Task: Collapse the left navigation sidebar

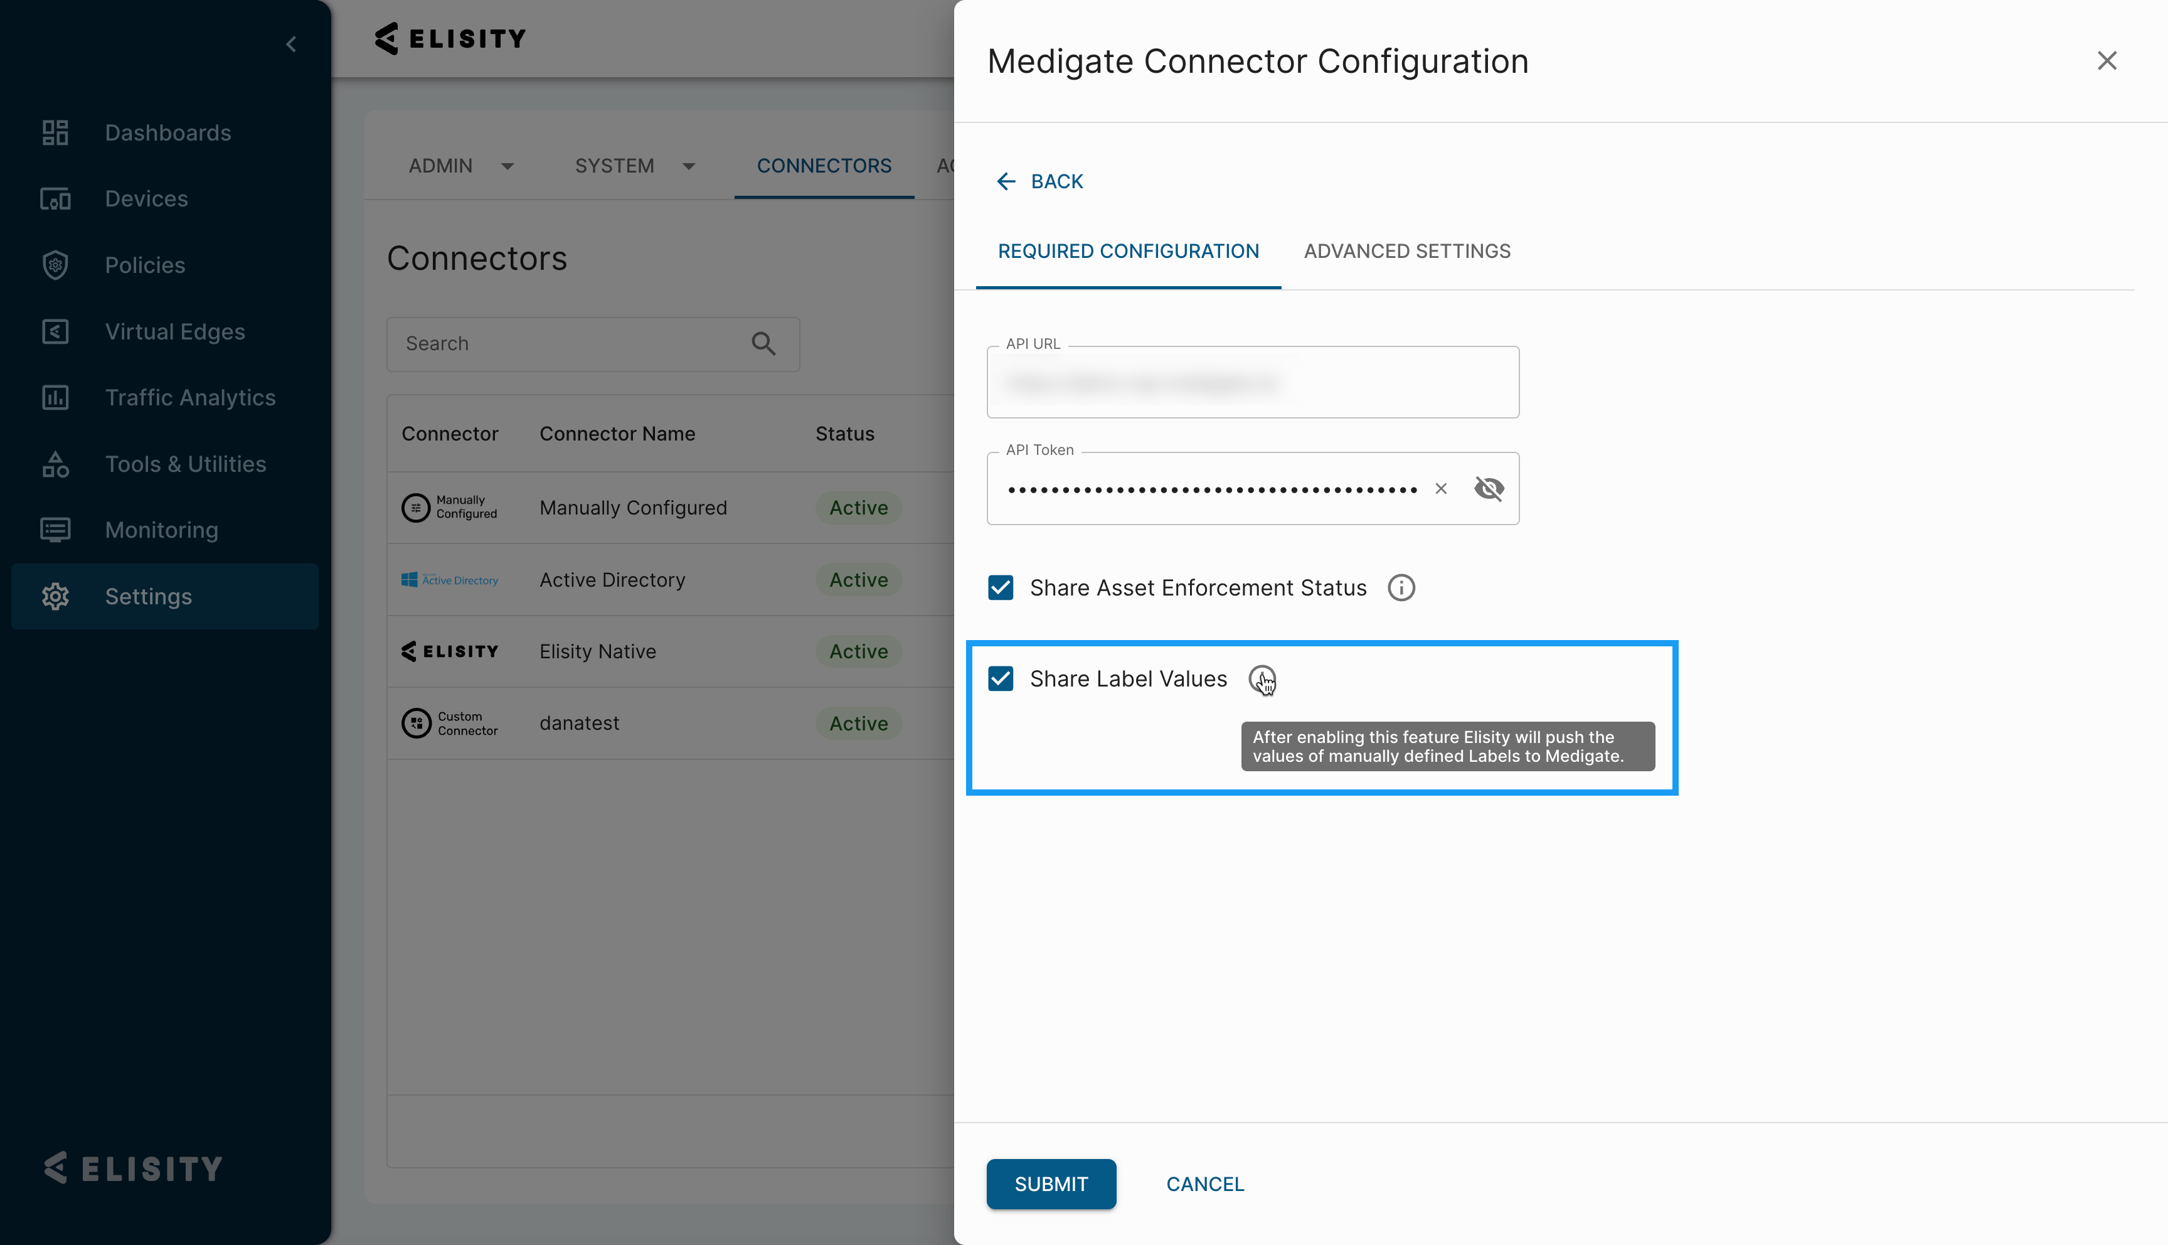Action: pos(290,43)
